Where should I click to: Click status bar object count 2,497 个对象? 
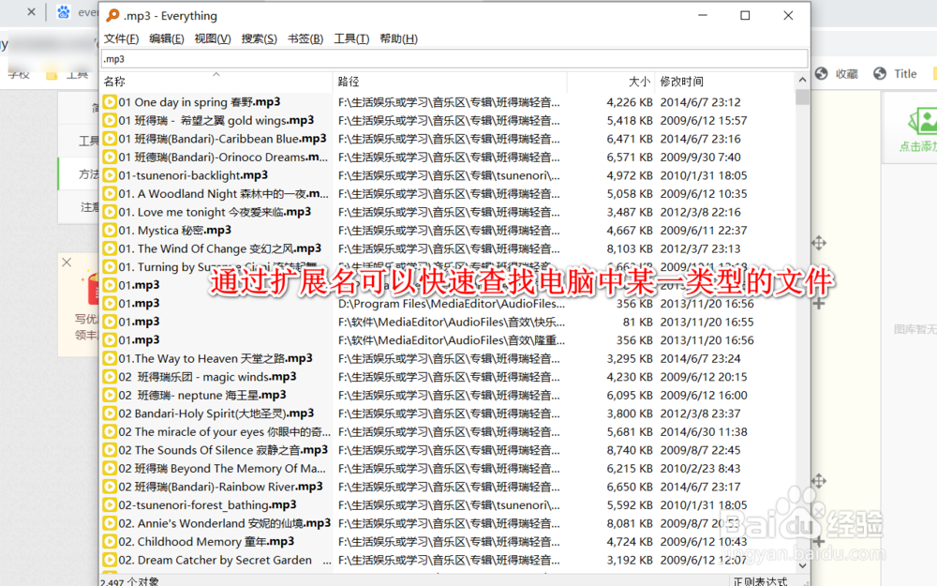point(129,581)
